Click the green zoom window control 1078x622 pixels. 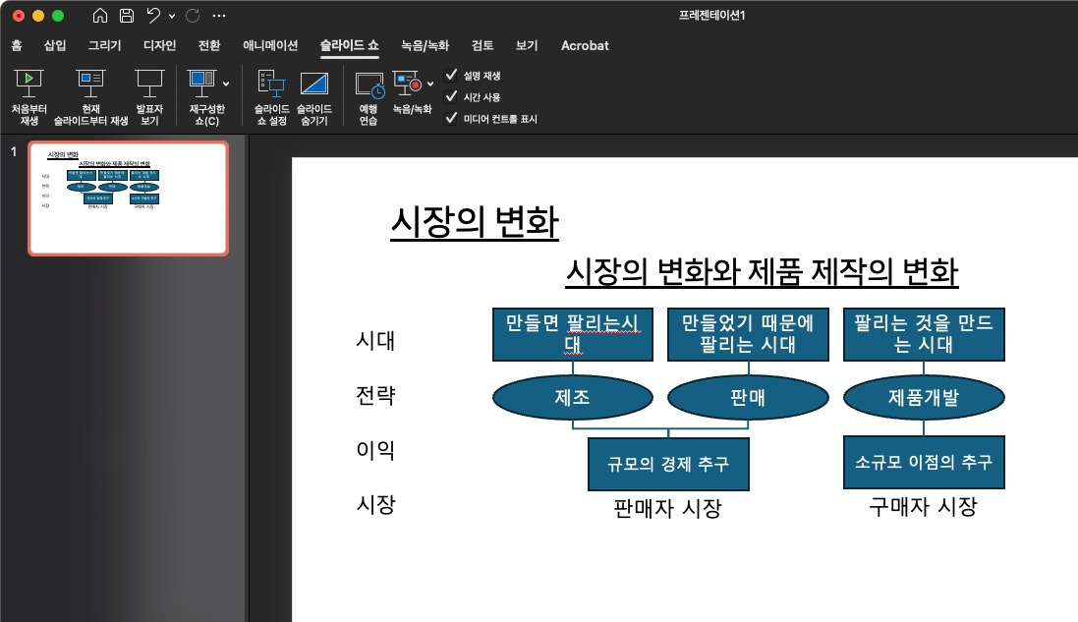pyautogui.click(x=57, y=15)
